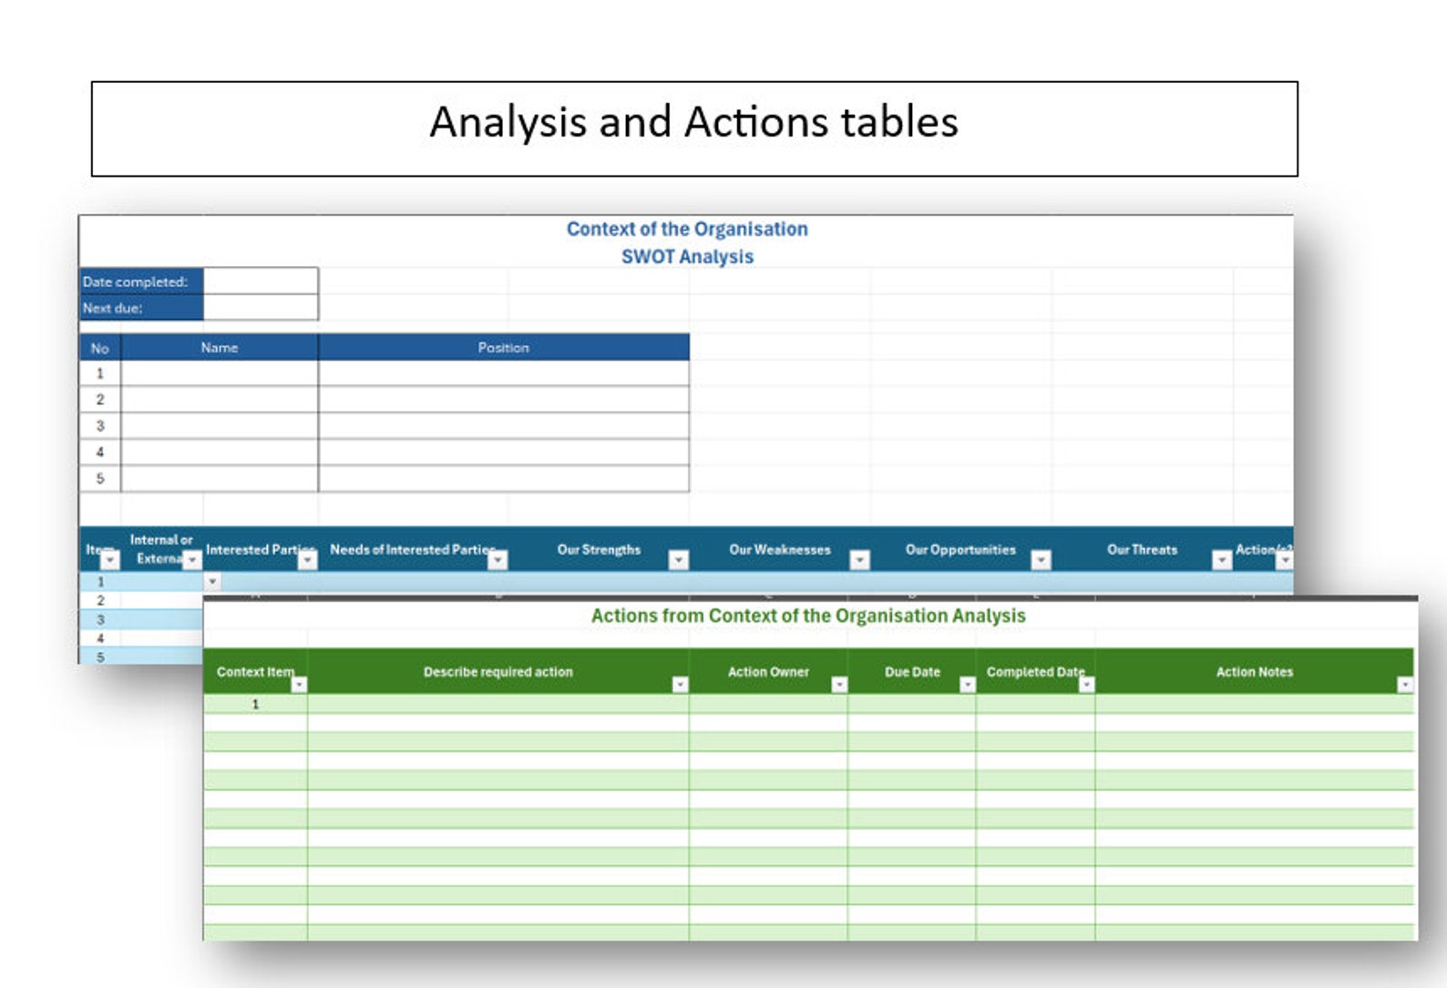Viewport: 1447px width, 988px height.
Task: Open the Item column filter dropdown
Action: pos(109,560)
